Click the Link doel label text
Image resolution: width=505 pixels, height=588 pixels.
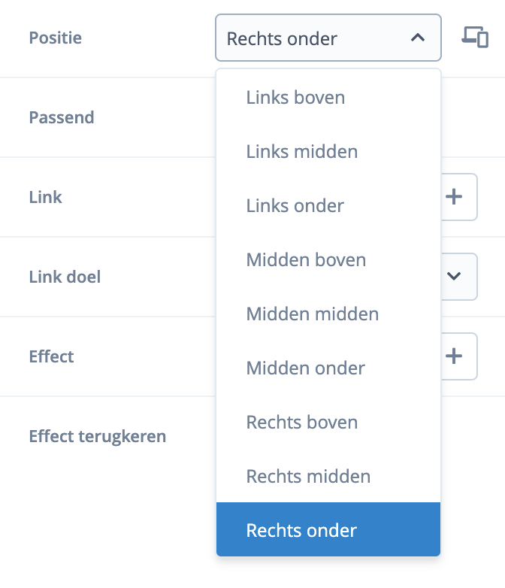65,277
